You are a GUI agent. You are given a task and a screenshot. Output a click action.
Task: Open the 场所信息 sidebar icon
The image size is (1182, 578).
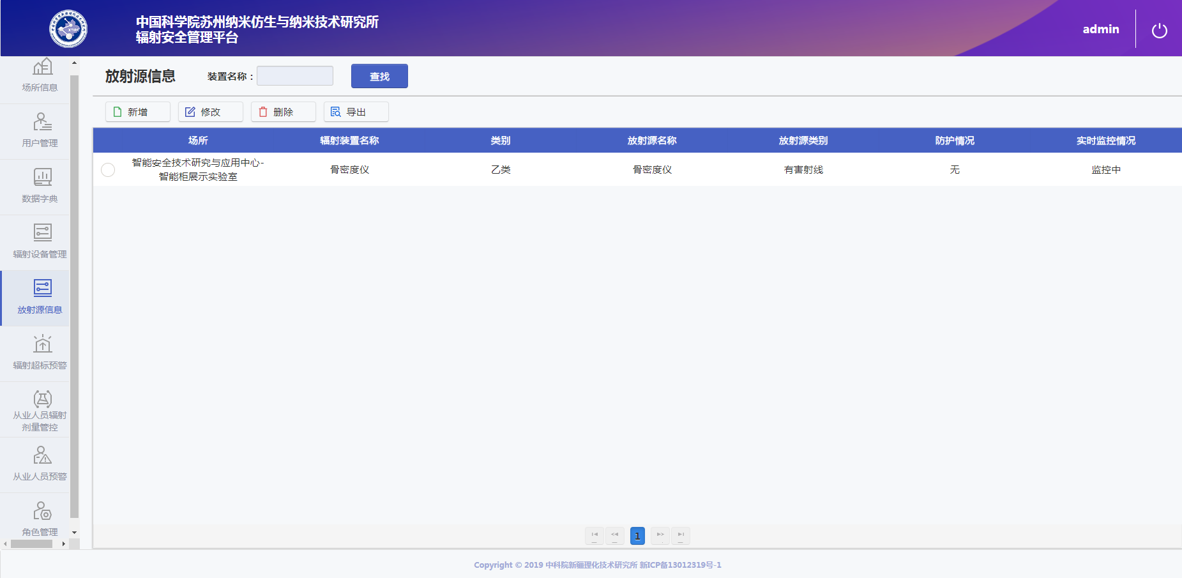pos(42,68)
